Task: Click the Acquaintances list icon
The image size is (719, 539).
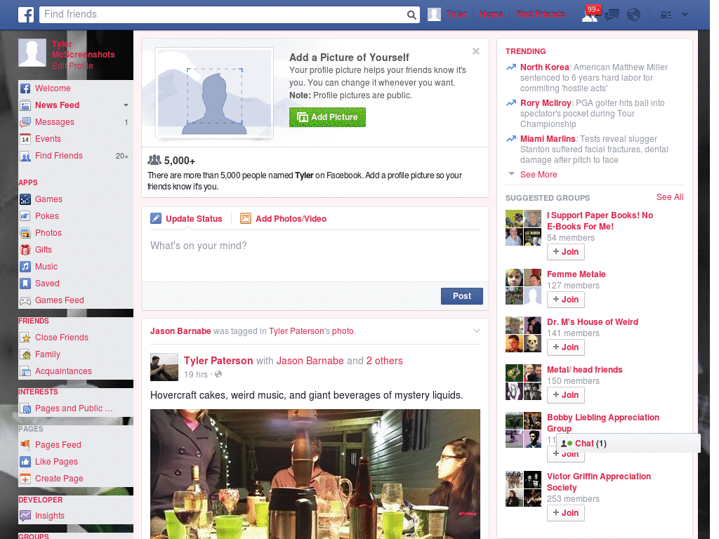Action: 25,371
